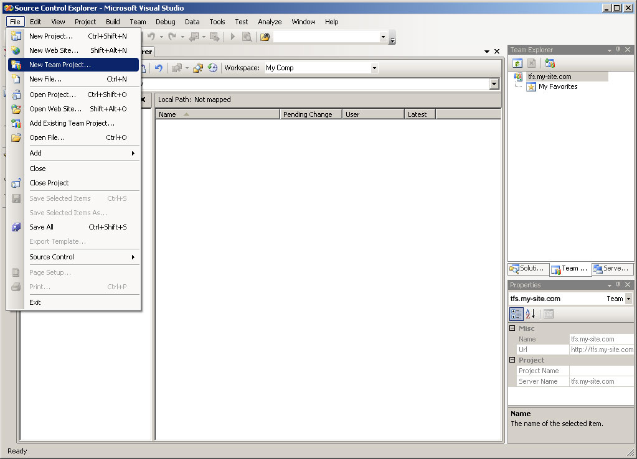Screen dimensions: 637x459
Task: Expand the Add submenu
Action: click(x=82, y=153)
